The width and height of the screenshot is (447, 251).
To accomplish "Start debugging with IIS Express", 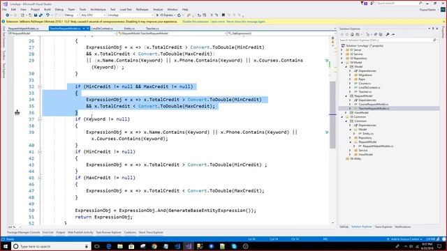I will click(x=165, y=15).
